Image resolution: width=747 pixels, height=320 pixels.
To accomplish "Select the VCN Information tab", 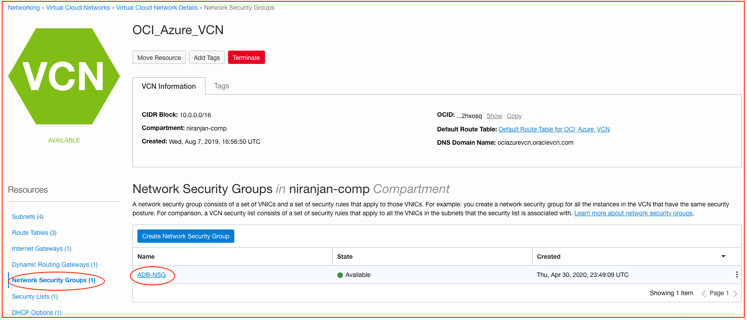I will coord(169,86).
